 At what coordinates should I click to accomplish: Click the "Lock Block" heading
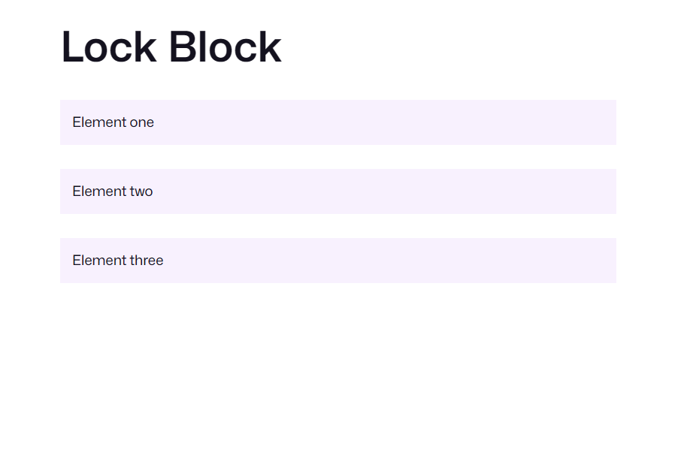171,47
